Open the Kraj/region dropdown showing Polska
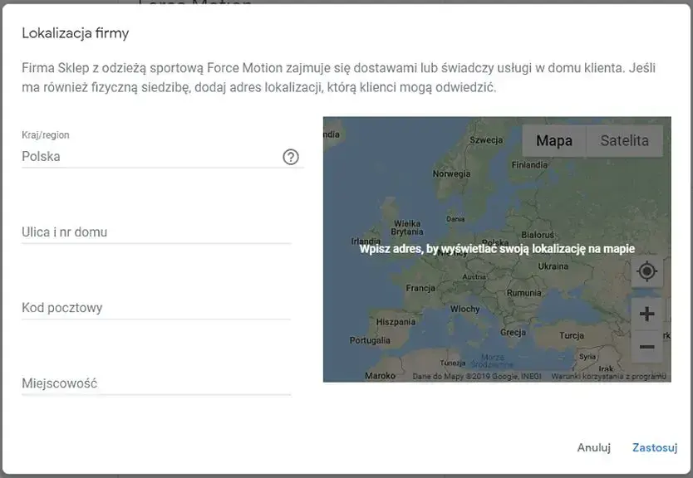The image size is (693, 478). pyautogui.click(x=150, y=156)
